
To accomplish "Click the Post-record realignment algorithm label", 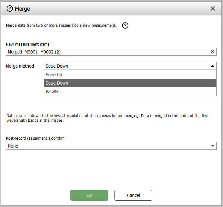I will (x=35, y=138).
